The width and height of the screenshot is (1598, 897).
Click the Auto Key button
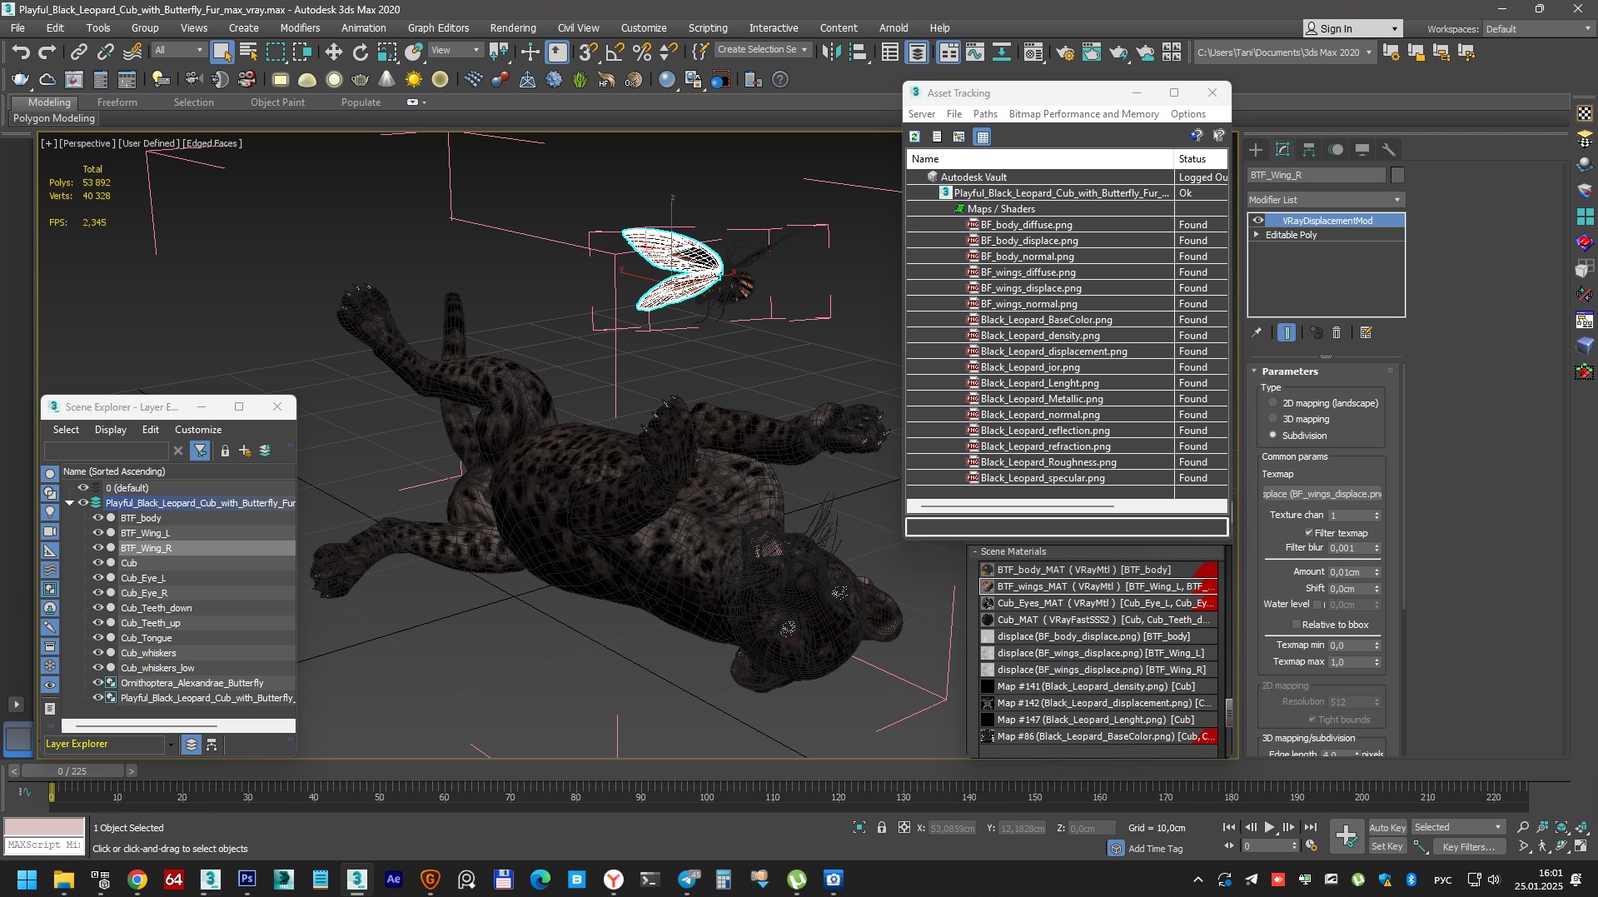coord(1386,827)
